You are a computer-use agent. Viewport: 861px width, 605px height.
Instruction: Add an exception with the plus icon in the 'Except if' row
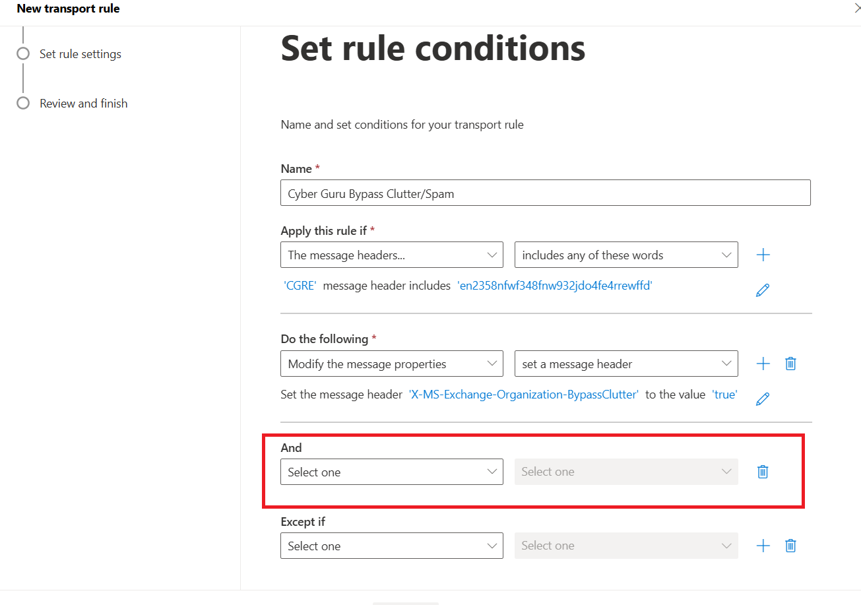[x=763, y=546]
